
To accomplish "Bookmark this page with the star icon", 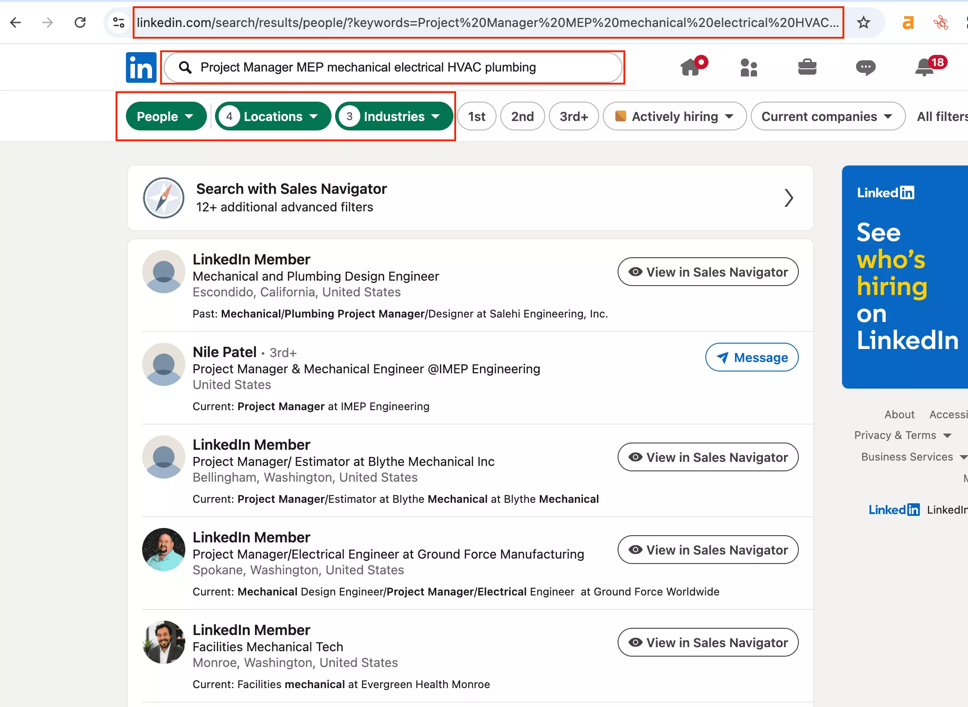I will pos(863,22).
